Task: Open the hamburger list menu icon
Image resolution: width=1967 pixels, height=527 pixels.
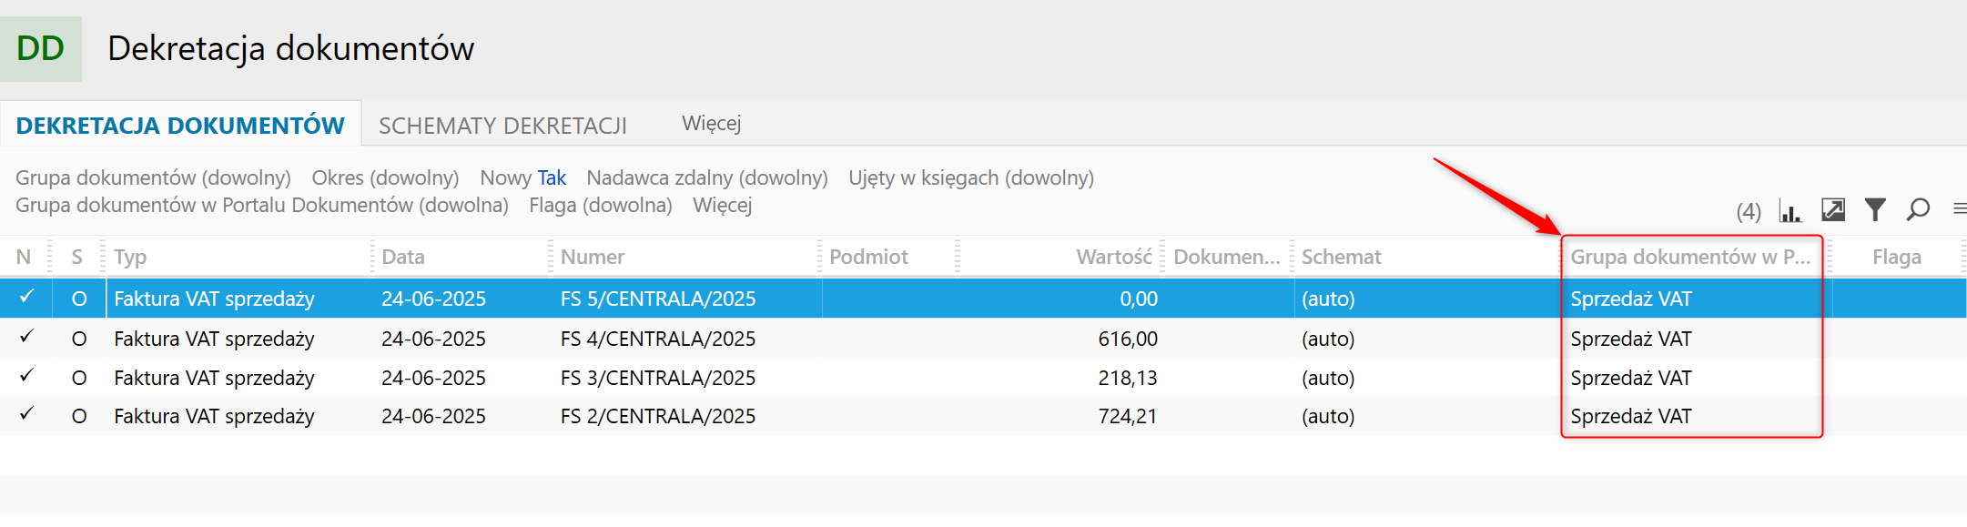Action: pyautogui.click(x=1959, y=210)
